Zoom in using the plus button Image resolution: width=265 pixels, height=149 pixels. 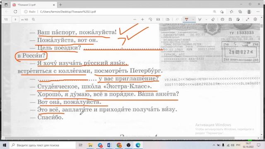click(x=142, y=19)
